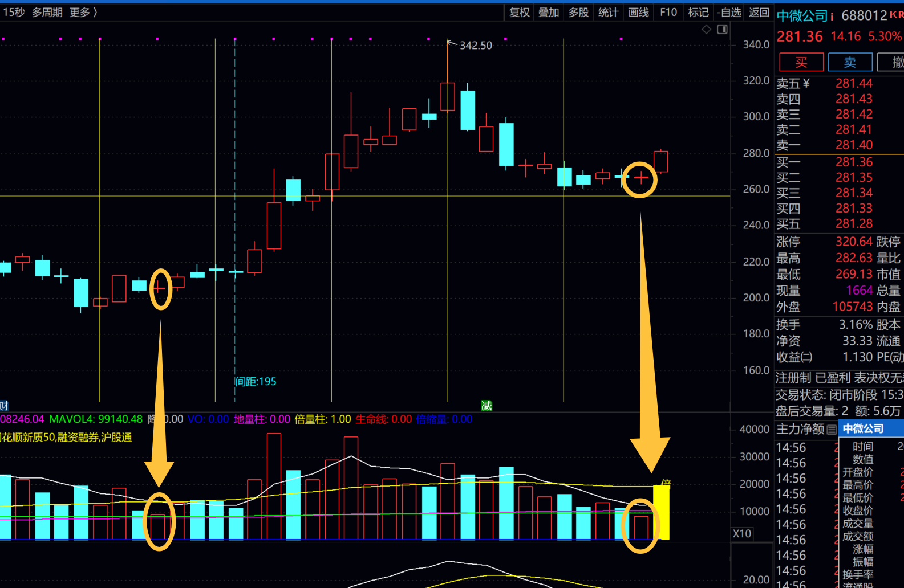Select the 15秒 period tab
This screenshot has height=588, width=904.
tap(14, 12)
